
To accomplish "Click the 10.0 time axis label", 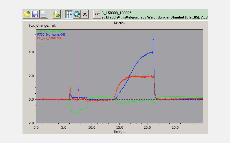I will tap(92, 128).
